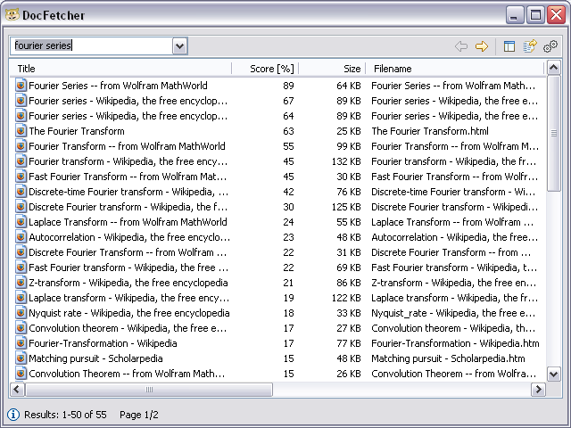Open the index management icon

tap(530, 46)
